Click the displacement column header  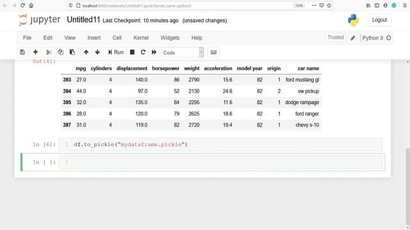[132, 68]
